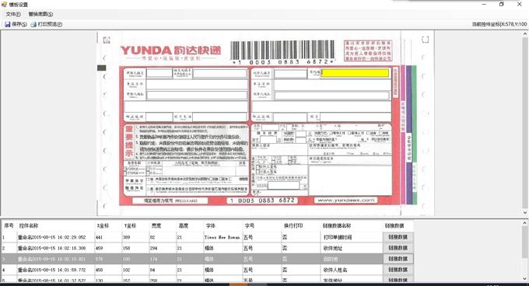
Task: Click the 换行打印 cell in row 2
Action: click(x=285, y=248)
